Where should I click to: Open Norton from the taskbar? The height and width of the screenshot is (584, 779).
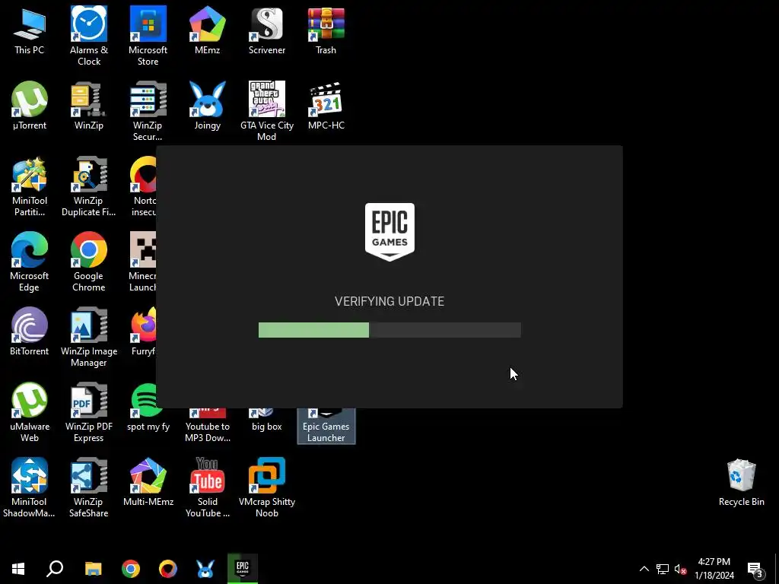click(x=168, y=569)
